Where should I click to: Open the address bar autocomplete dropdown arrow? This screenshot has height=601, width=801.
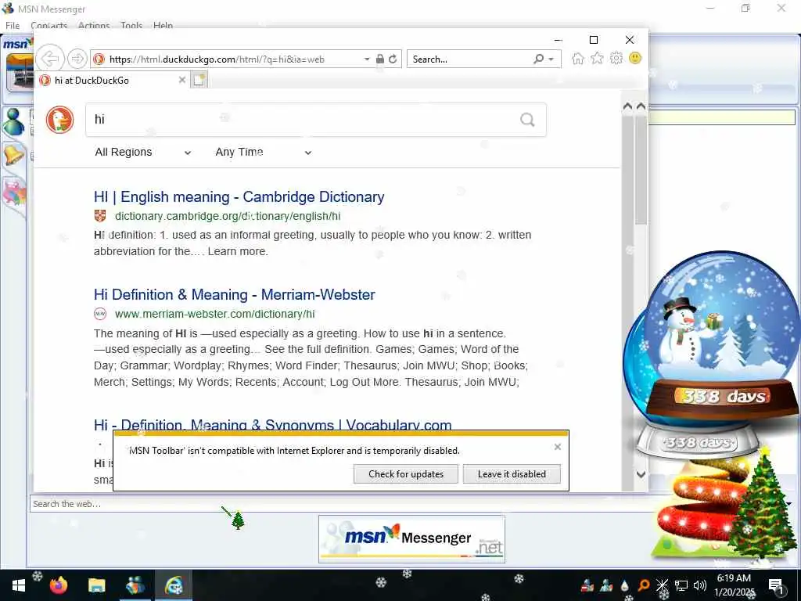point(367,59)
